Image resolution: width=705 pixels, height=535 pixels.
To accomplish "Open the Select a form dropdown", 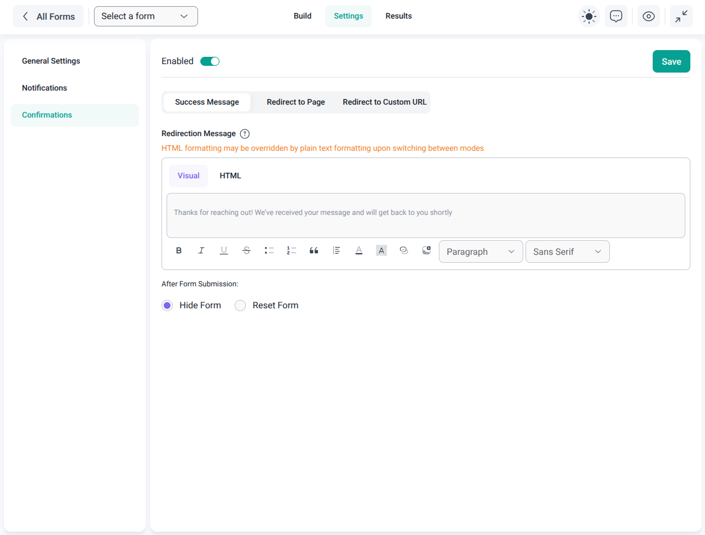I will coord(146,16).
